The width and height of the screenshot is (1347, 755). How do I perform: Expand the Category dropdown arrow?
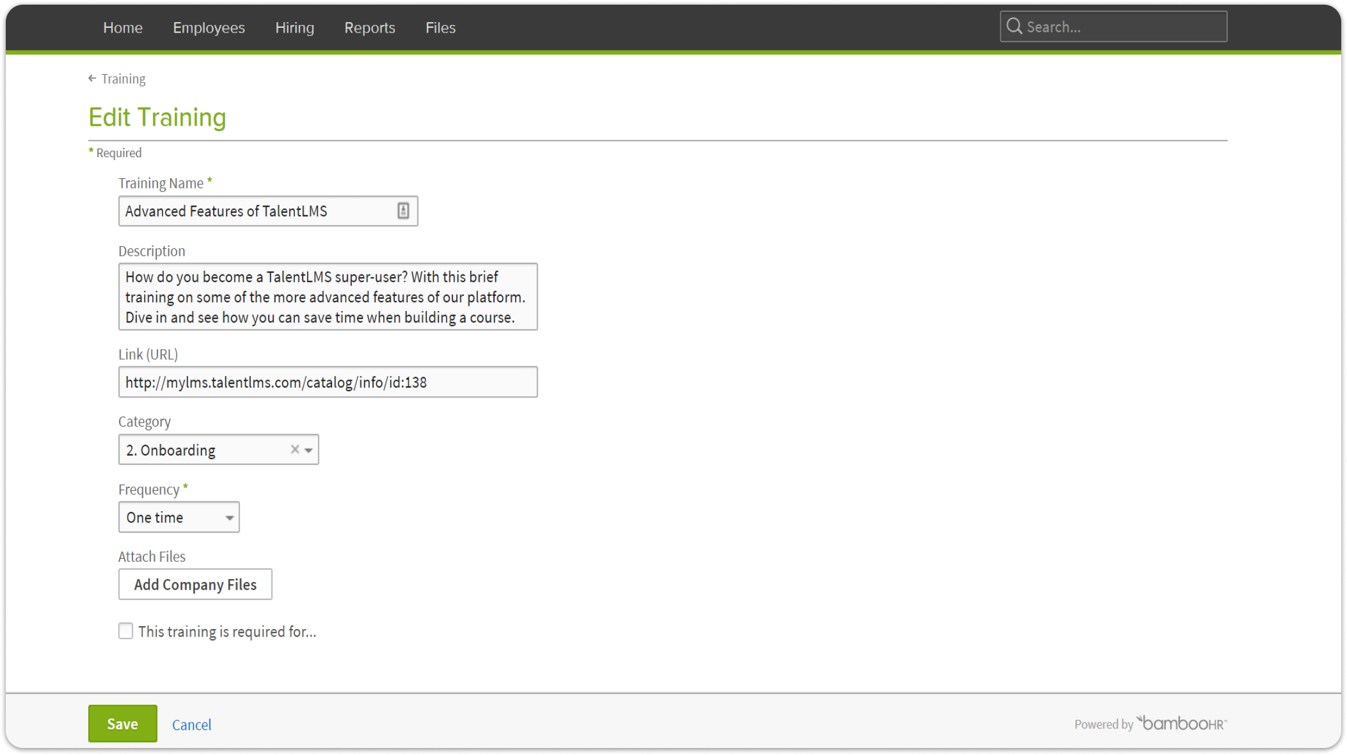click(309, 450)
